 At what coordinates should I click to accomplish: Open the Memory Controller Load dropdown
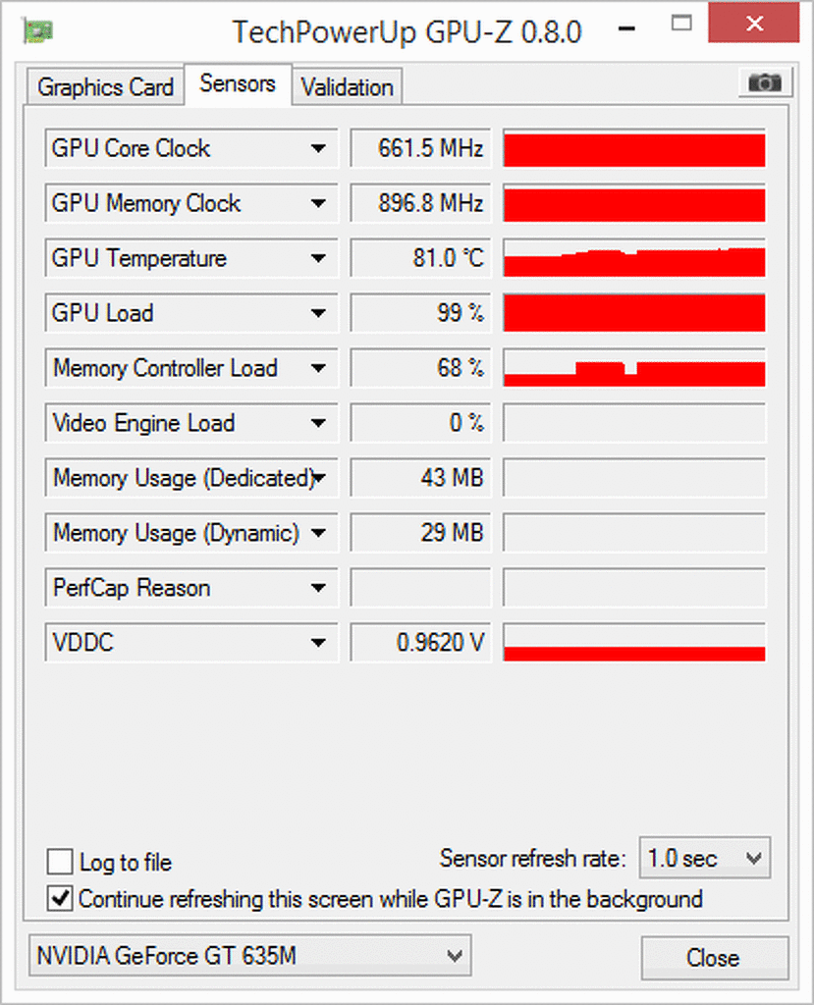317,369
